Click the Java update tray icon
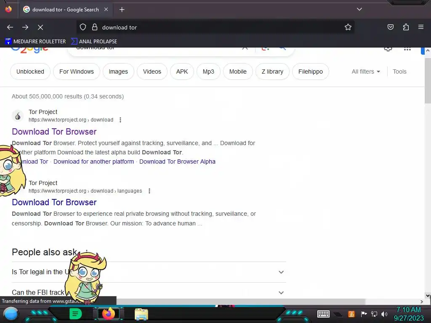 pos(351,314)
